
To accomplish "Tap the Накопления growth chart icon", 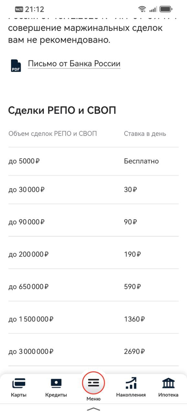I will click(131, 383).
